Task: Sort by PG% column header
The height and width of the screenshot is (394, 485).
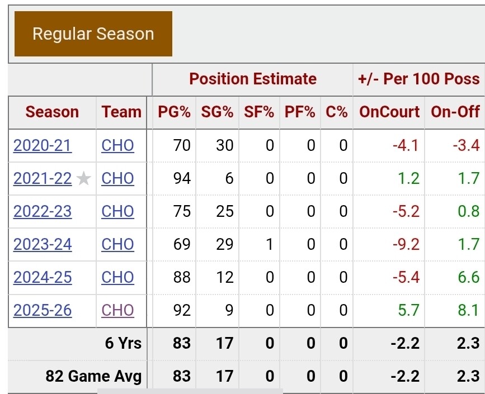Action: tap(174, 112)
